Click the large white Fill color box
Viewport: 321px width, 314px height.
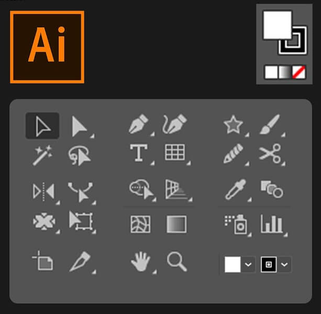click(276, 25)
